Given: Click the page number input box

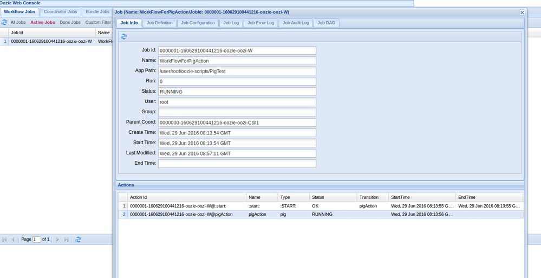Looking at the screenshot, I should 37,240.
